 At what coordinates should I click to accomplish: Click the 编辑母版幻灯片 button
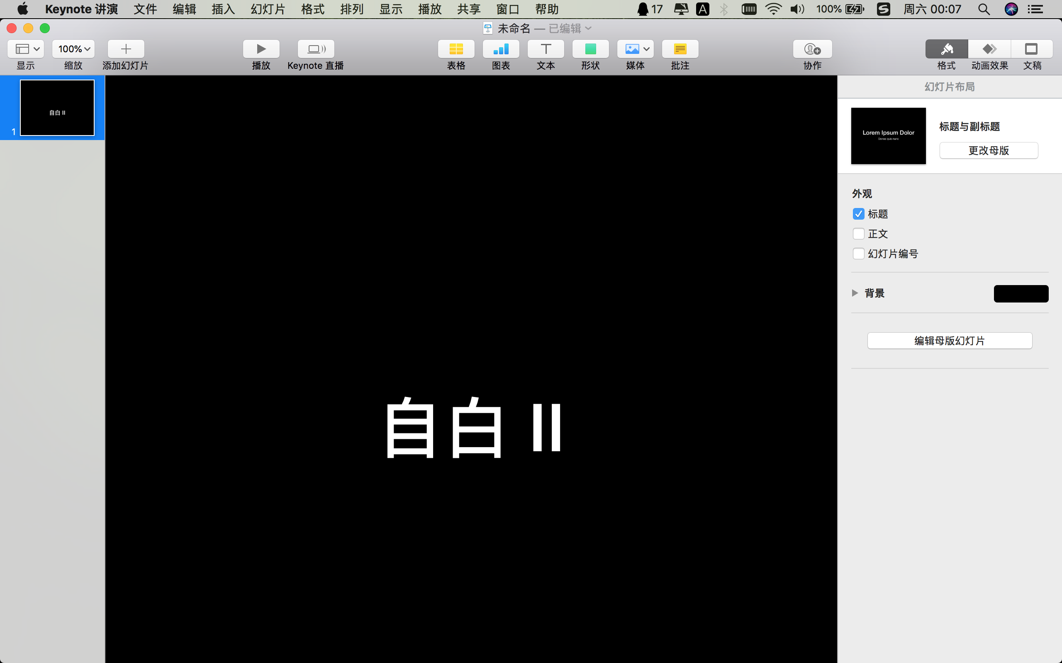pyautogui.click(x=950, y=341)
